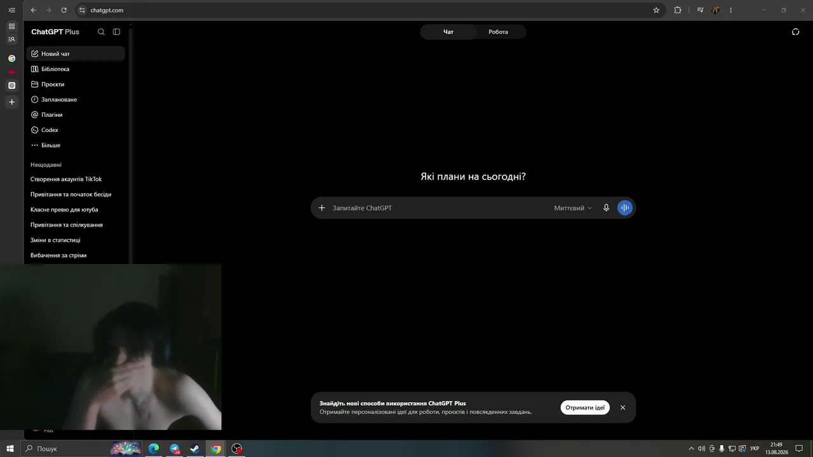This screenshot has width=813, height=457.
Task: Collapse the ChatGPT sidebar panel
Action: [x=116, y=32]
